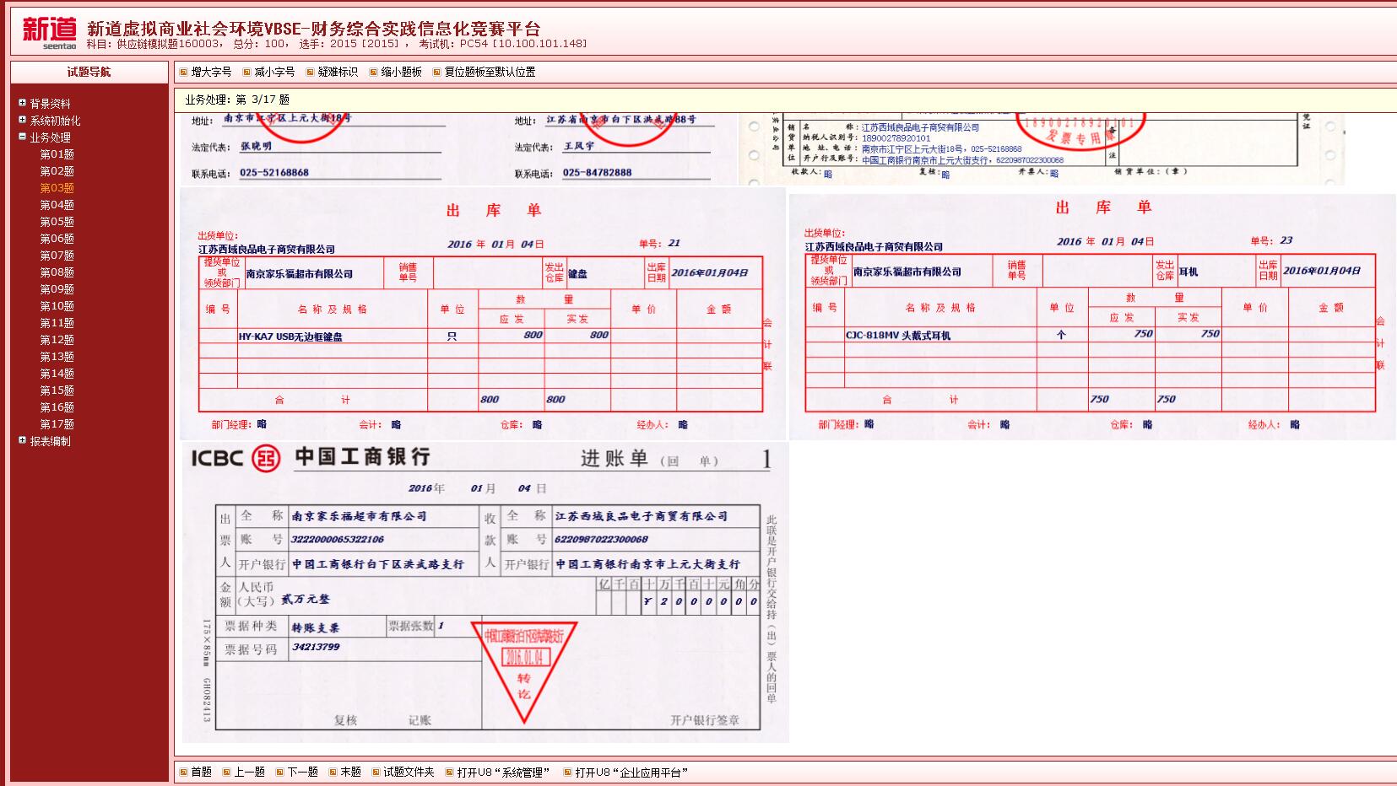Open question 第01题
Screen dimensions: 1397x786
(57, 154)
